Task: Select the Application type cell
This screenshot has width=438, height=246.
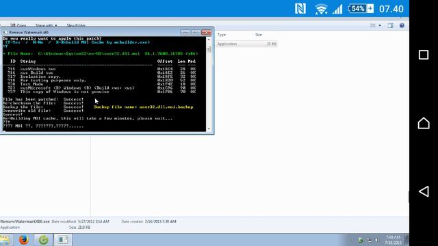Action: [227, 44]
